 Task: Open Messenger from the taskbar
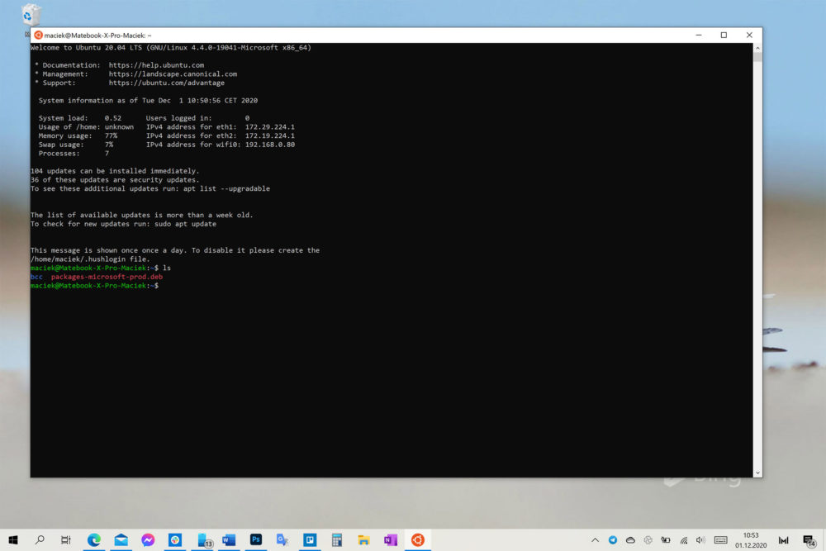148,540
